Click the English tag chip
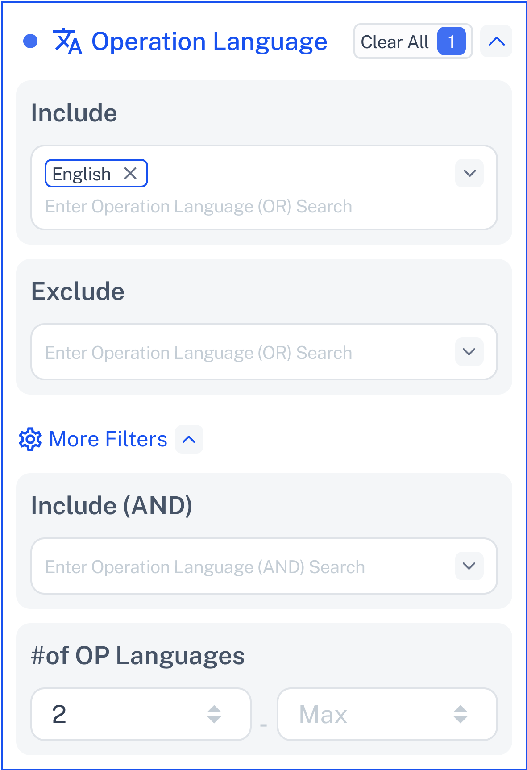 coord(96,173)
